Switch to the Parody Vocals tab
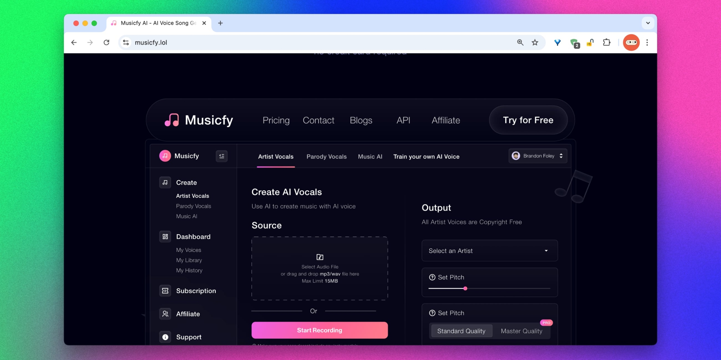This screenshot has width=721, height=360. click(326, 157)
